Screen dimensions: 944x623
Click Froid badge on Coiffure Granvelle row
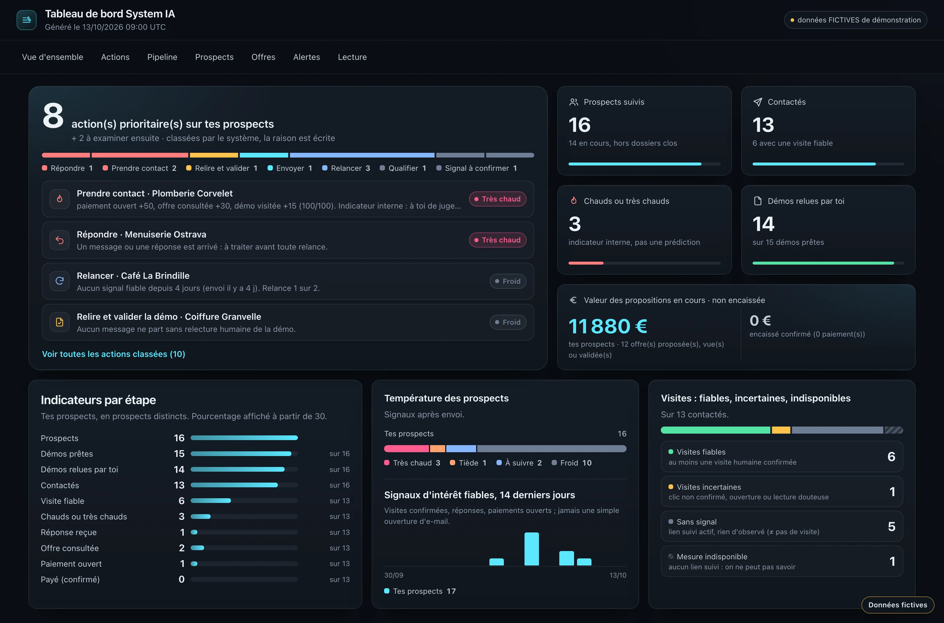coord(508,322)
